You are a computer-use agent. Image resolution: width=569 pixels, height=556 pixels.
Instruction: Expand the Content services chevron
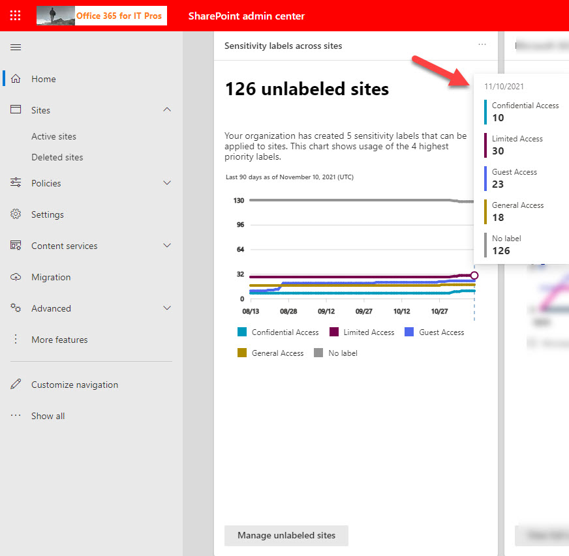pyautogui.click(x=167, y=246)
